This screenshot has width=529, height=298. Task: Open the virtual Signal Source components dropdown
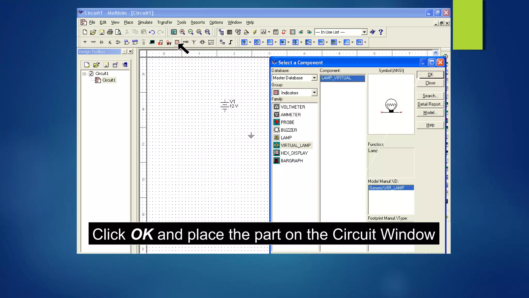(x=263, y=42)
